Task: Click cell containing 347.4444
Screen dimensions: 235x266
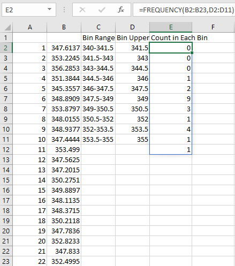Action: coord(64,139)
